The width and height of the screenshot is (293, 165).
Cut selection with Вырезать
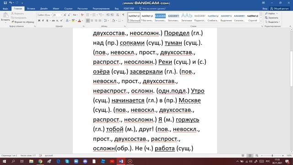pos(17,13)
